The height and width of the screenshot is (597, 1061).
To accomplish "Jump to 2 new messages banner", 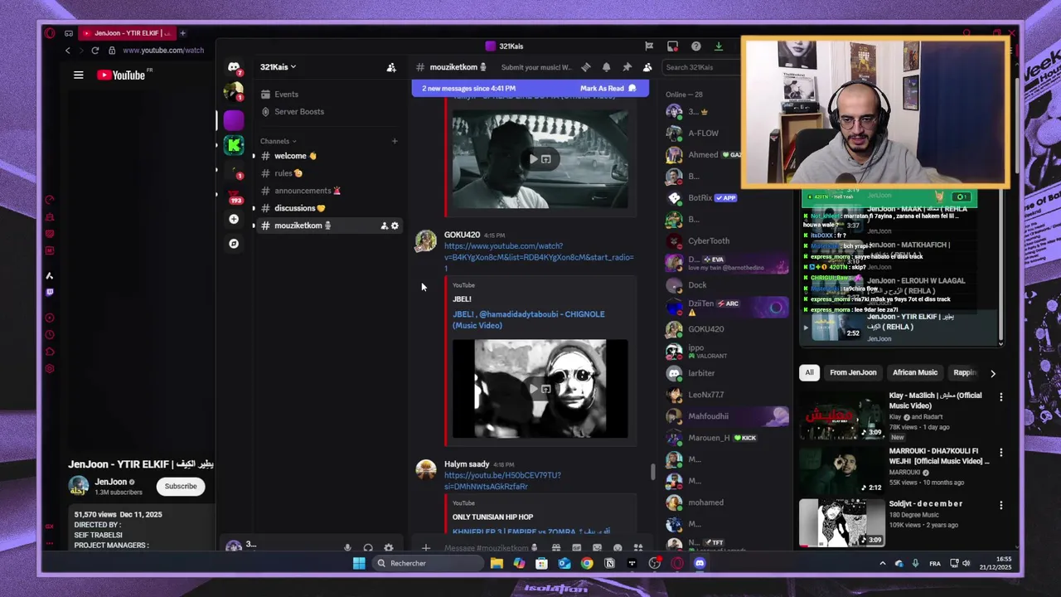I will pyautogui.click(x=468, y=89).
